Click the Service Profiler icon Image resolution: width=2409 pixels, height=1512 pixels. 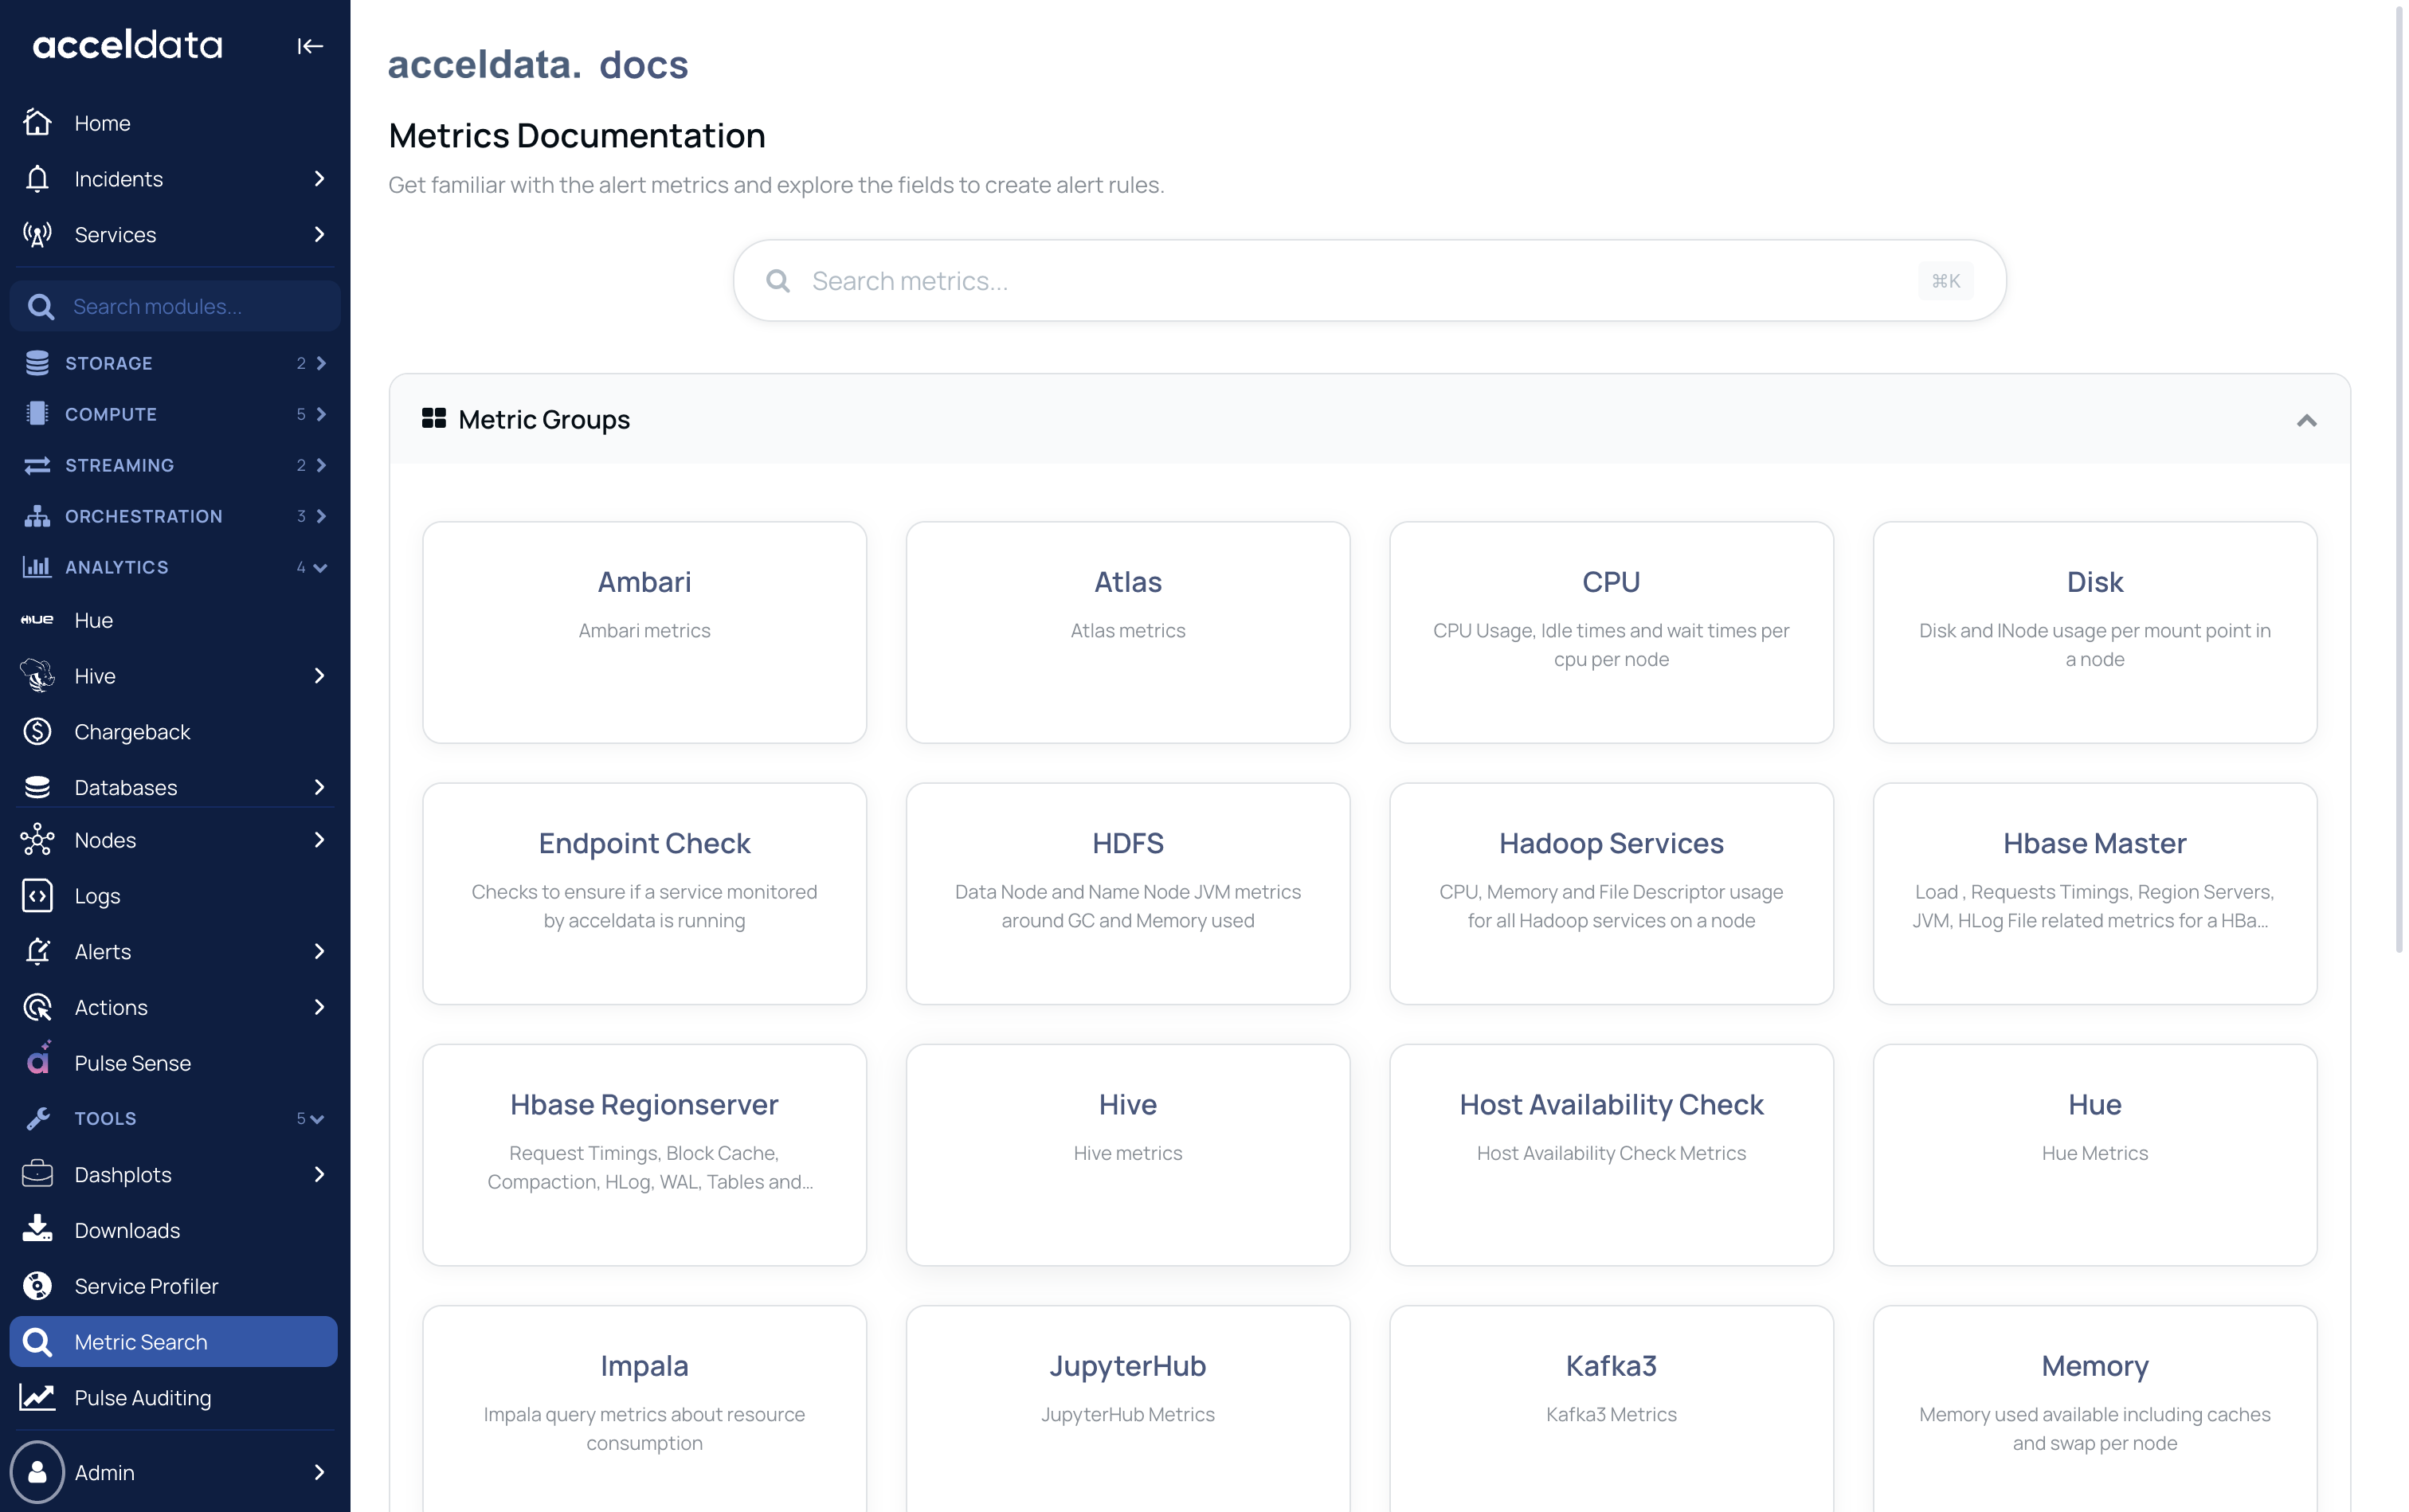38,1286
